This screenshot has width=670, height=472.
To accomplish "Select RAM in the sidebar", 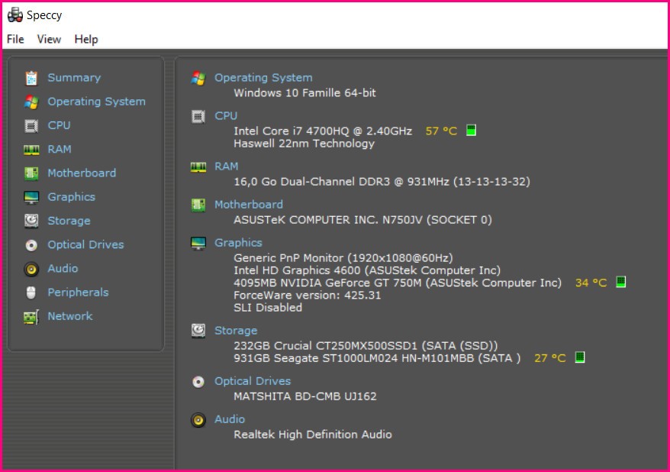I will pos(60,149).
